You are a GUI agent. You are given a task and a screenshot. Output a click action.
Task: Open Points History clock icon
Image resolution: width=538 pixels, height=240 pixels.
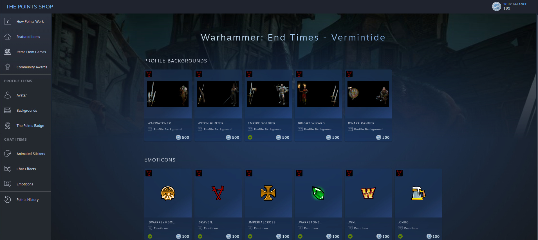coord(8,199)
